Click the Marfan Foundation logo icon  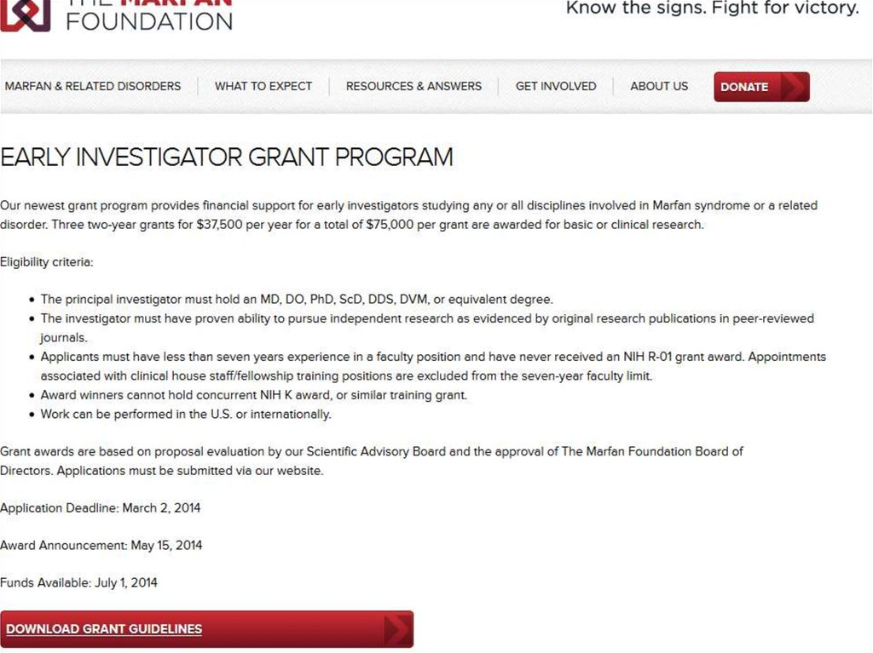pos(26,14)
